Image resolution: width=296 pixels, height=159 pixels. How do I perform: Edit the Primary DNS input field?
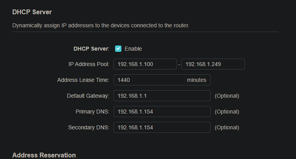(162, 112)
